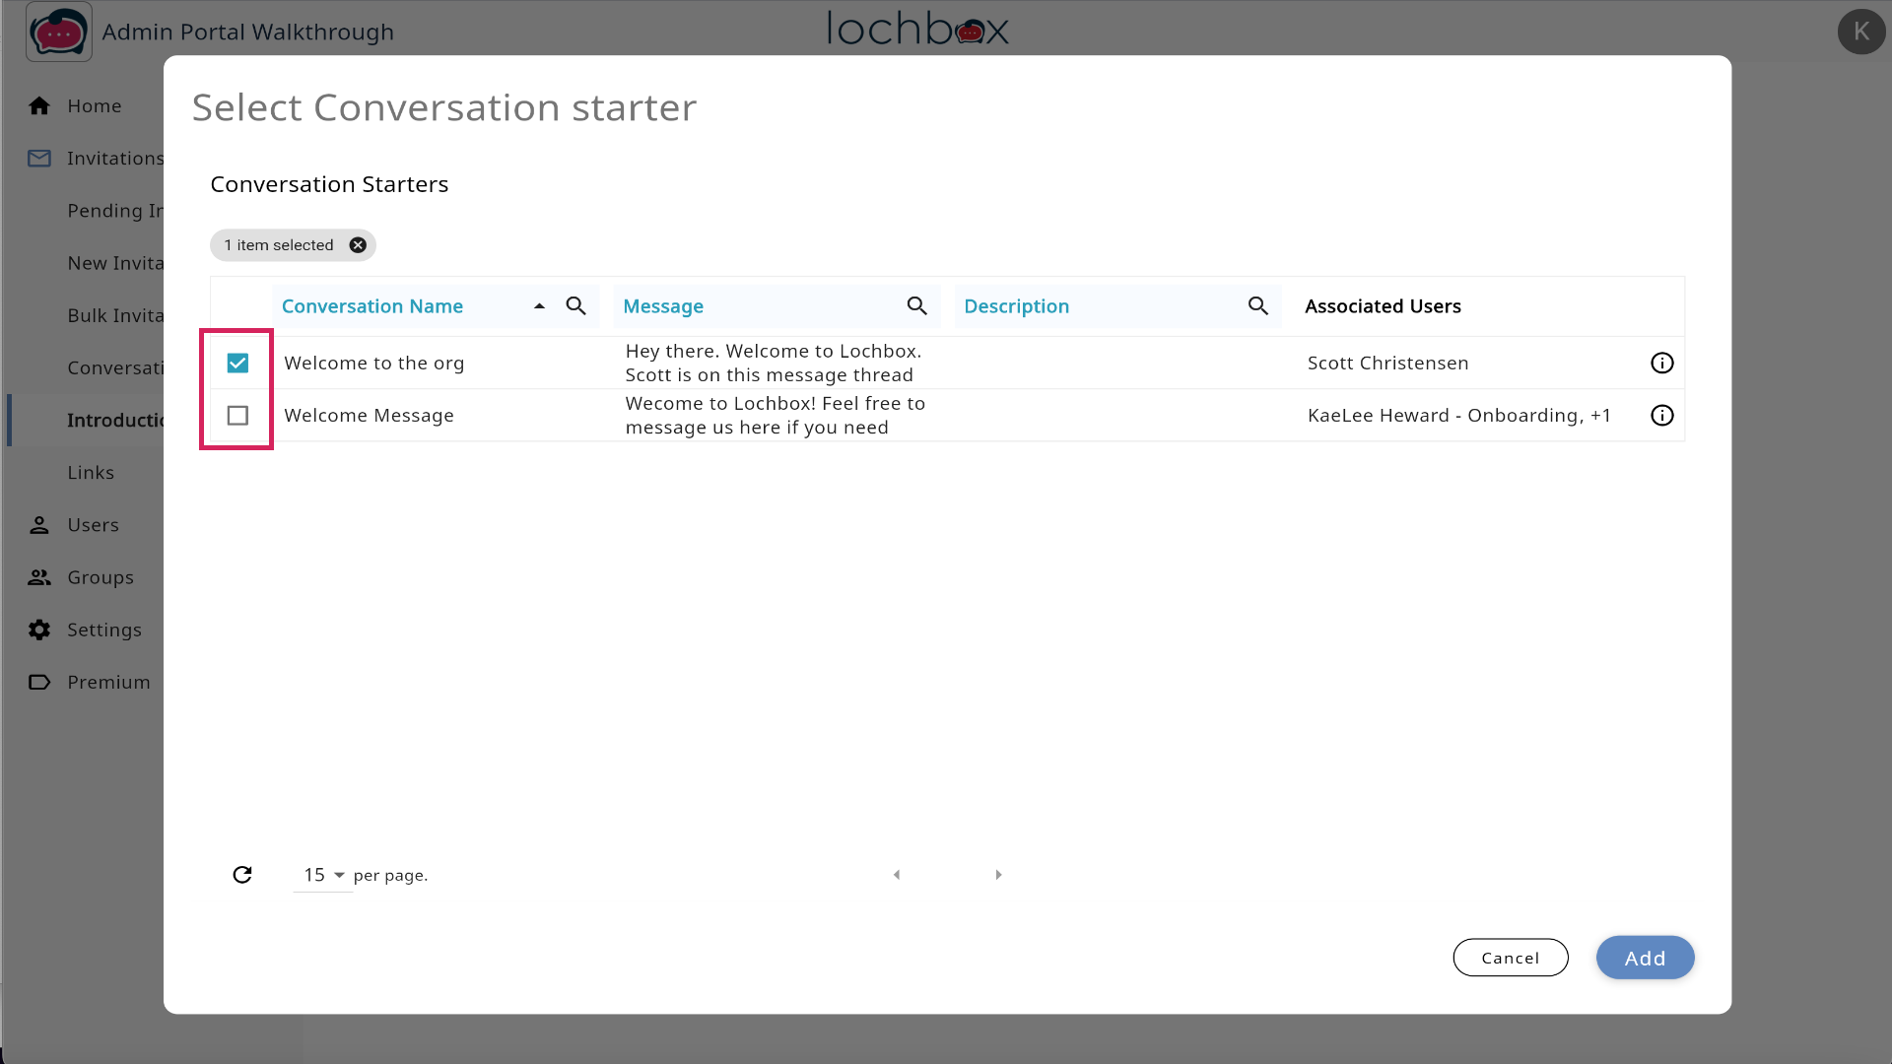Click the search icon in Message column
This screenshot has width=1892, height=1064.
coord(917,306)
